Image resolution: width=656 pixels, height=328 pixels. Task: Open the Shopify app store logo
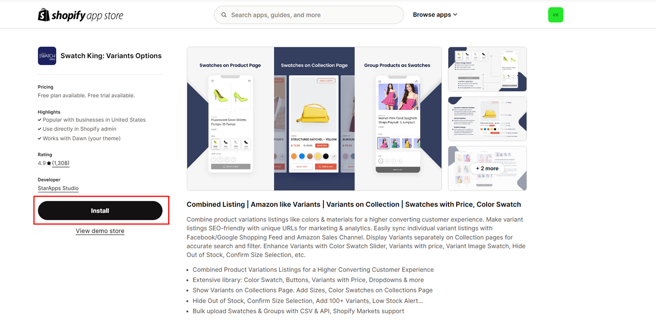[x=81, y=15]
